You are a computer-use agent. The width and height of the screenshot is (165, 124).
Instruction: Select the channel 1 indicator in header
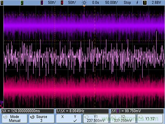click(x=2, y=3)
